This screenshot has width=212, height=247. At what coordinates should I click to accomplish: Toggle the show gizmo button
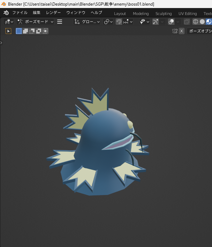[156, 22]
